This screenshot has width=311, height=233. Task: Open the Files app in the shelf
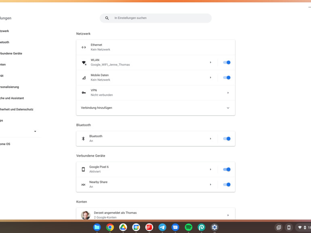click(x=97, y=227)
